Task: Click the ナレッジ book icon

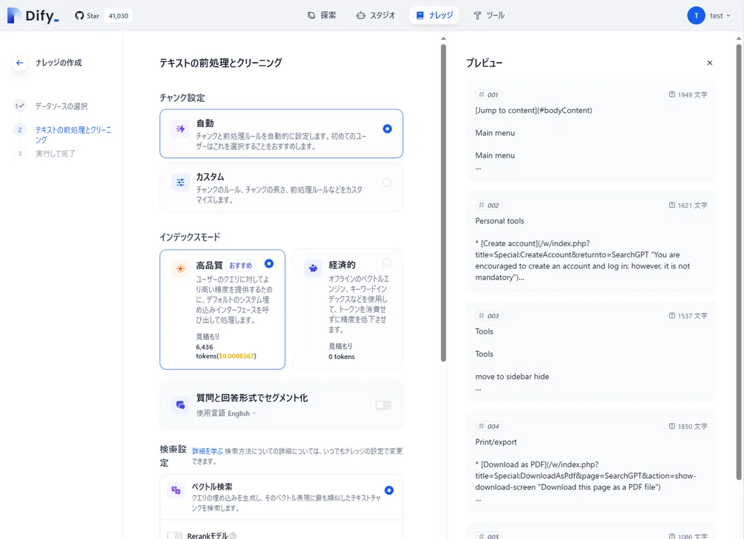Action: tap(420, 16)
